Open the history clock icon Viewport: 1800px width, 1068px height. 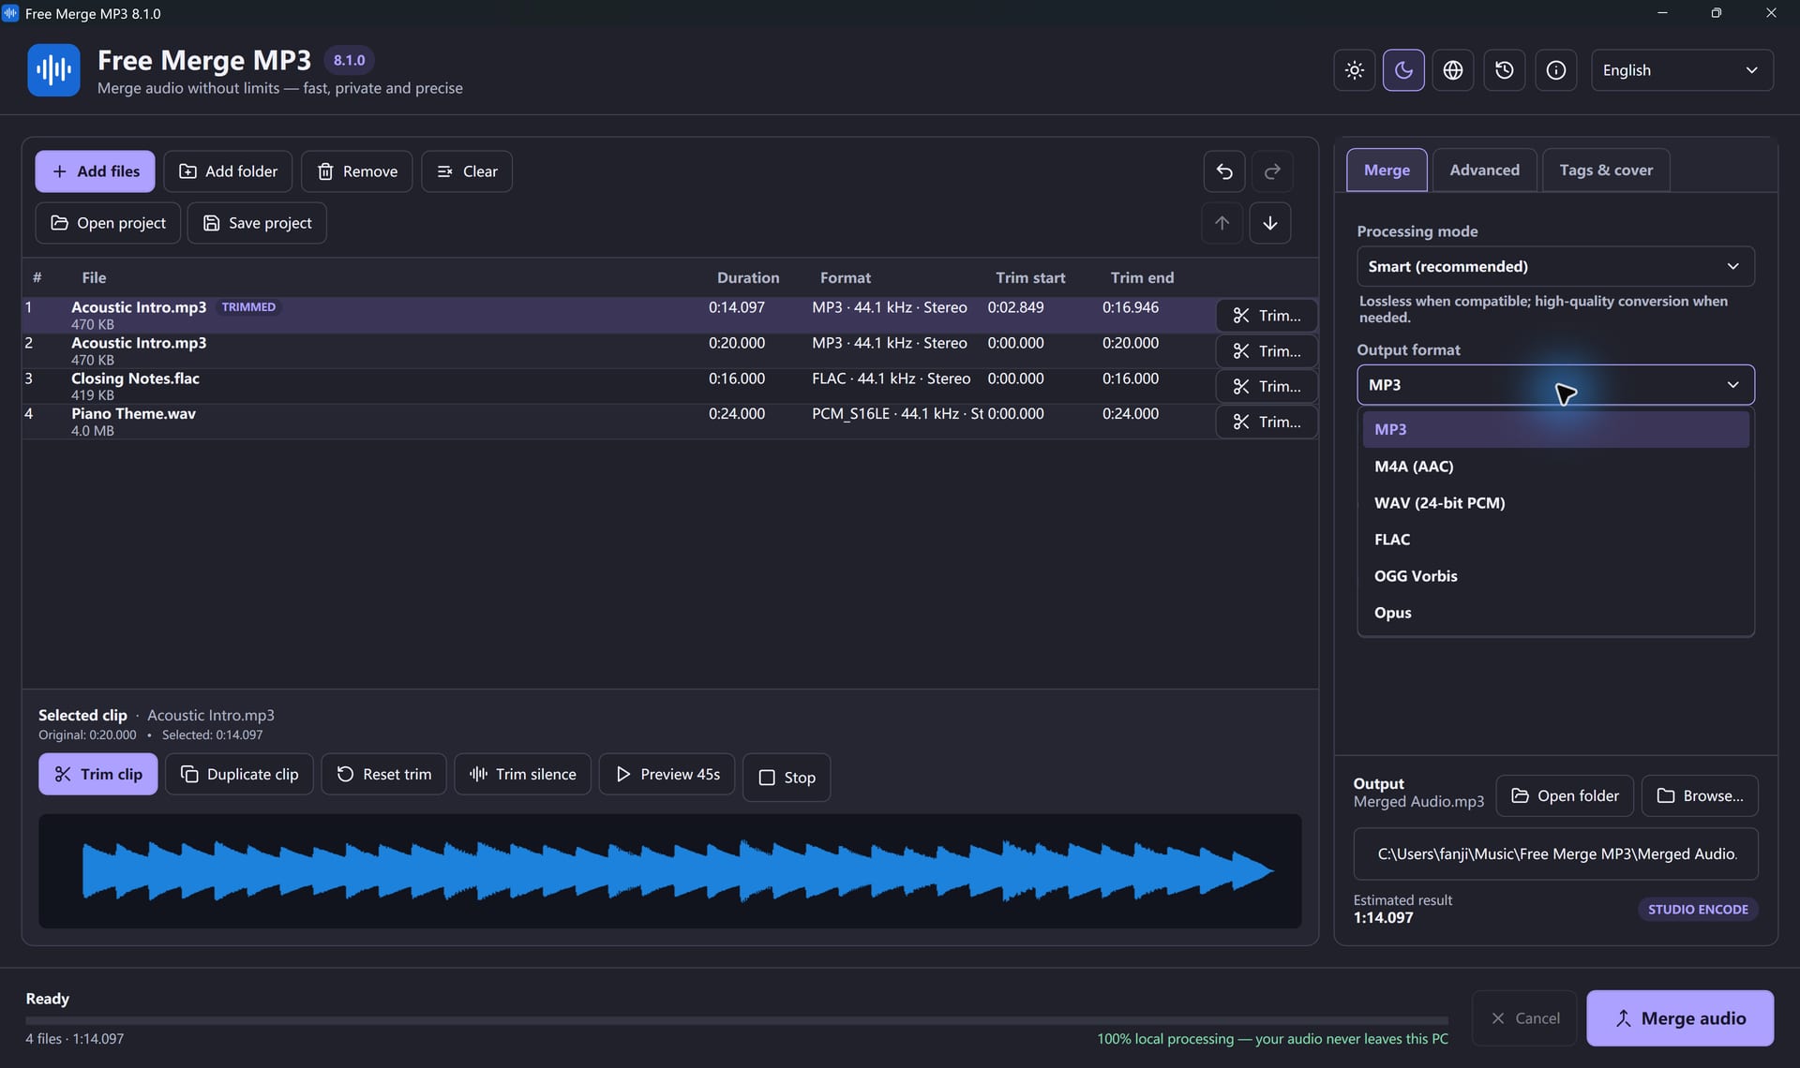point(1505,70)
